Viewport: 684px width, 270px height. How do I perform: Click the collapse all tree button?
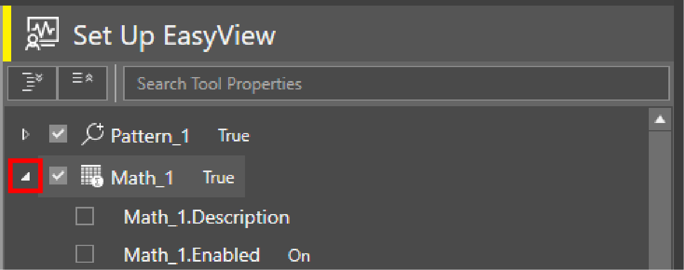pyautogui.click(x=83, y=83)
